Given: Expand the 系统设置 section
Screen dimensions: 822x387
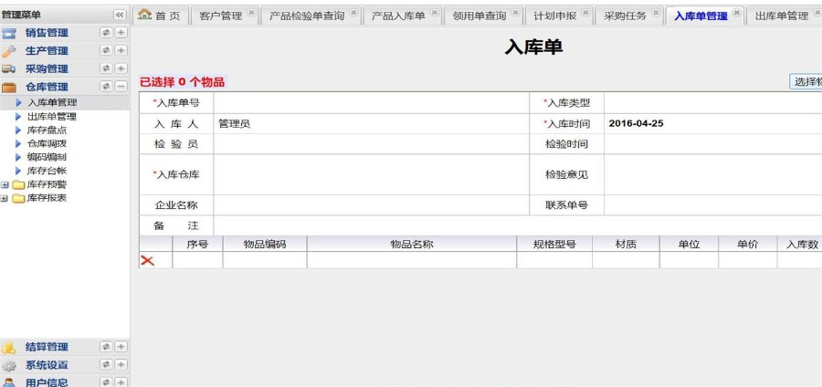Looking at the screenshot, I should coord(121,364).
